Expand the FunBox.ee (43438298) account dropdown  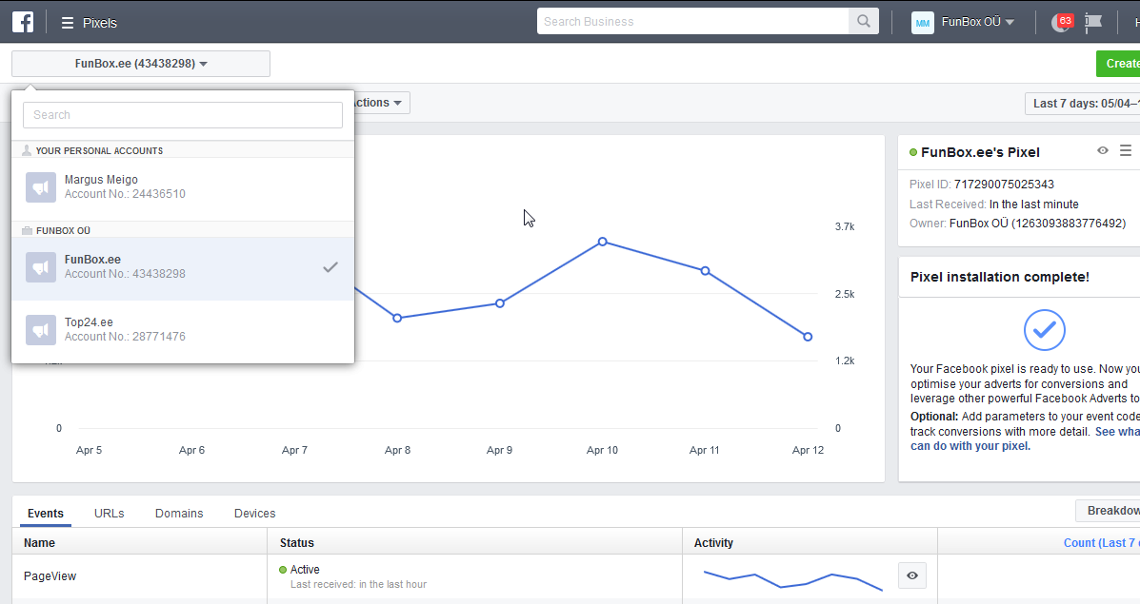[x=141, y=64]
